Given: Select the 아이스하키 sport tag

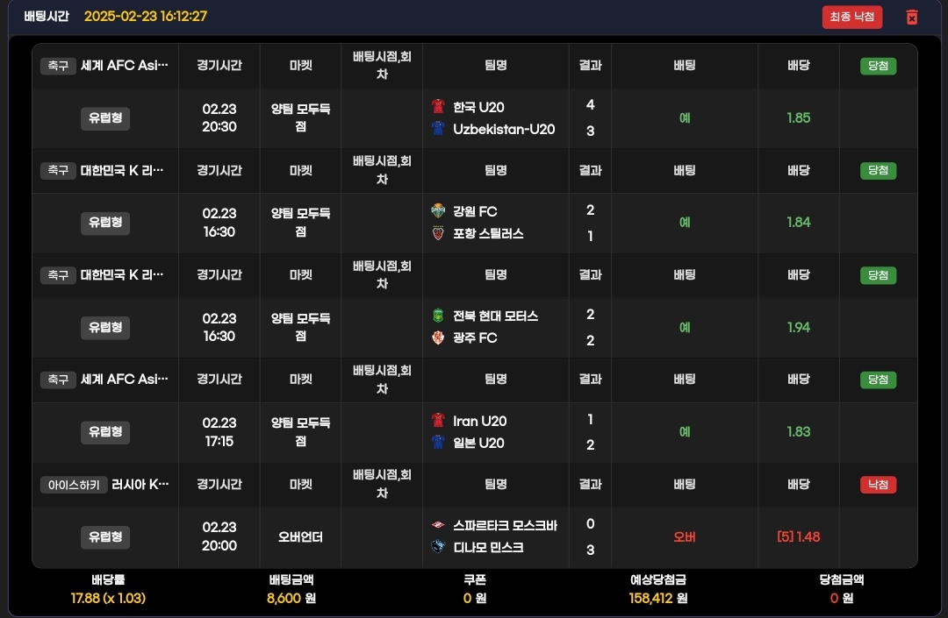Looking at the screenshot, I should [74, 485].
